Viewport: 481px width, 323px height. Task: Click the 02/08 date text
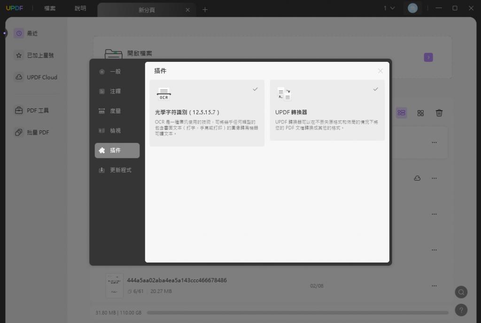point(317,286)
